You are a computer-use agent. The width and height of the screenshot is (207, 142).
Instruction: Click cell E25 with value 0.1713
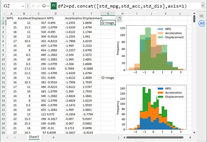tap(73, 128)
